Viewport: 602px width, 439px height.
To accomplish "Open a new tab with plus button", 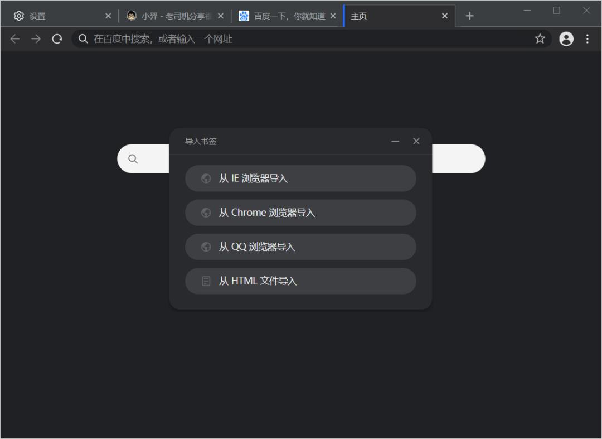I will pyautogui.click(x=469, y=16).
